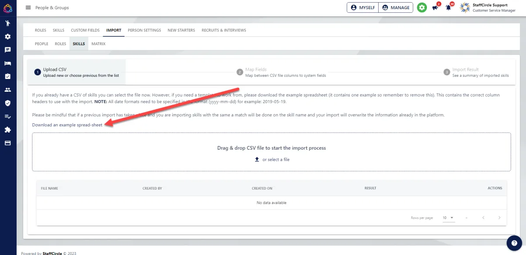Open the help question mark button
This screenshot has height=255, width=526.
514,243
